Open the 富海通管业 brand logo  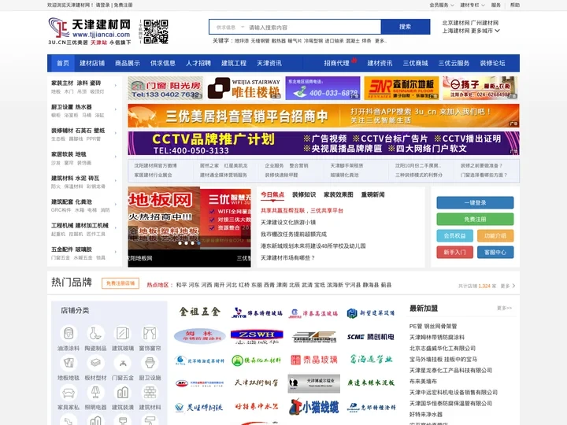click(371, 359)
